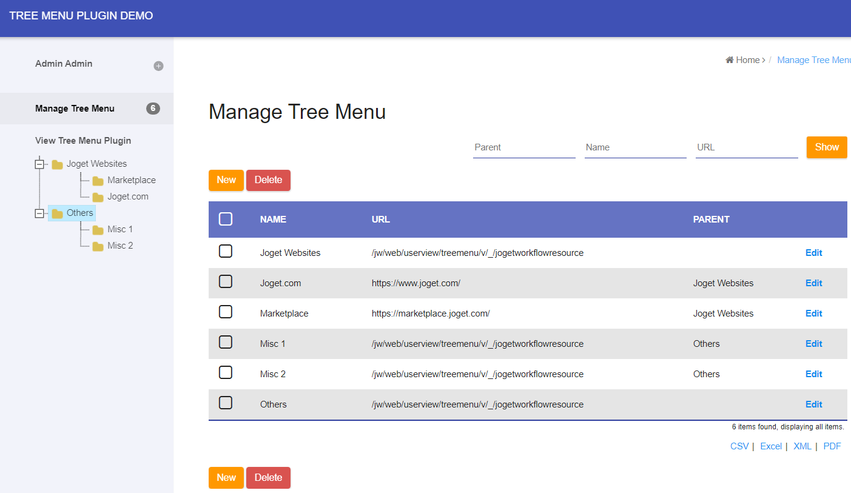
Task: Sort by the URL column header
Action: [x=381, y=220]
